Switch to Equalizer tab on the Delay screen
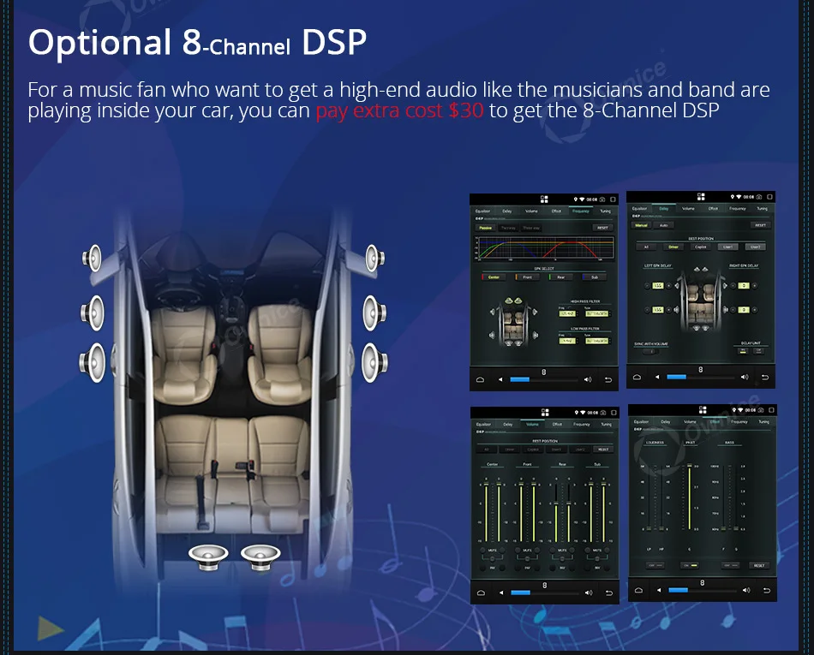 tap(639, 208)
